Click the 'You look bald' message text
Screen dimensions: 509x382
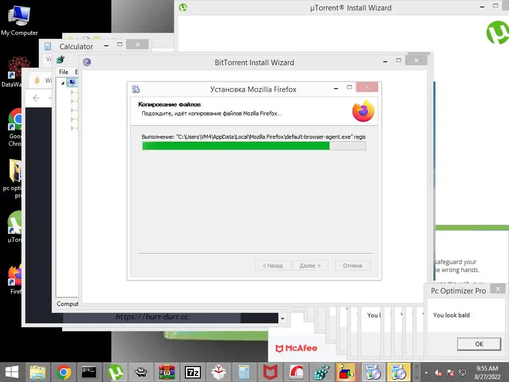click(x=451, y=315)
